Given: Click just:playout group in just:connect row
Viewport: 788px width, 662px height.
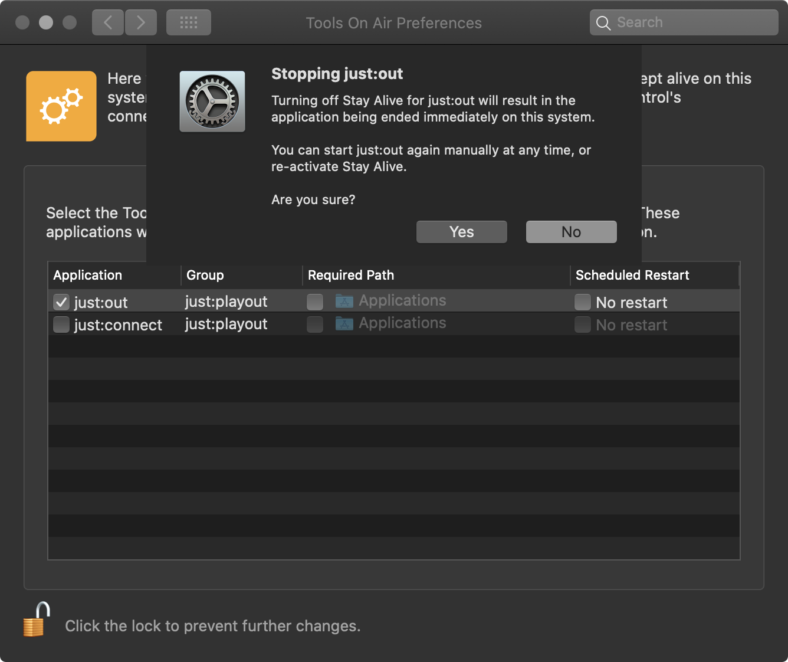Looking at the screenshot, I should click(x=226, y=324).
